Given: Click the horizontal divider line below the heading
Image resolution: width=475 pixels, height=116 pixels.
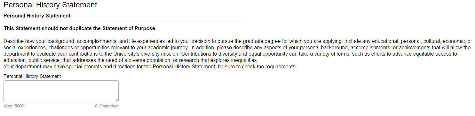Looking at the screenshot, I should pyautogui.click(x=123, y=22).
